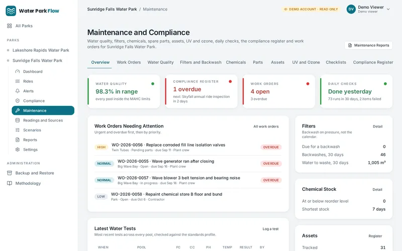Open Lakeshore Rapids Water Park in sidebar
The height and width of the screenshot is (251, 402).
[x=41, y=50]
